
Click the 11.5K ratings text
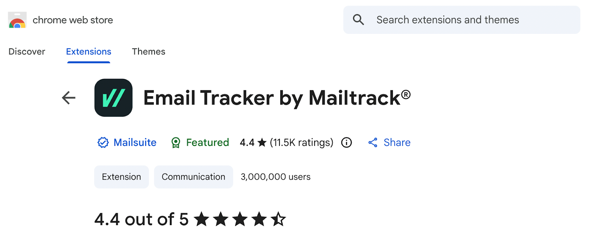(301, 142)
